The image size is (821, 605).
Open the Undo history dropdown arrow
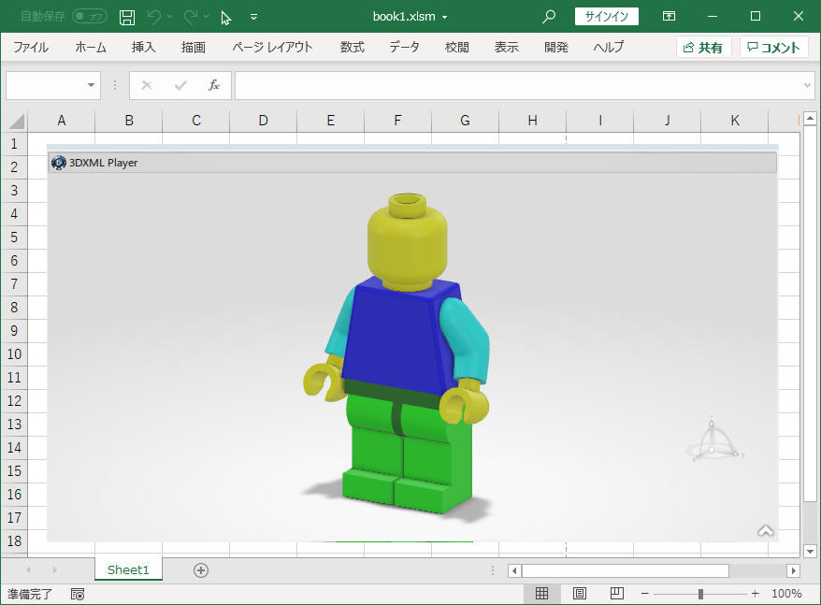pos(169,17)
